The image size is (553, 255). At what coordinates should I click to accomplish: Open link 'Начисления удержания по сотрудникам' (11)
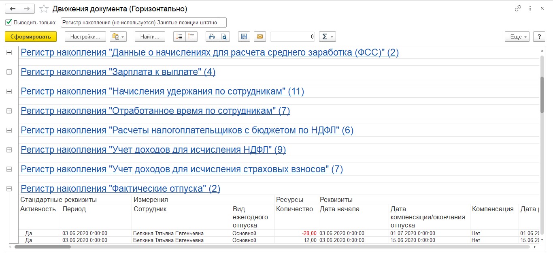(x=162, y=91)
